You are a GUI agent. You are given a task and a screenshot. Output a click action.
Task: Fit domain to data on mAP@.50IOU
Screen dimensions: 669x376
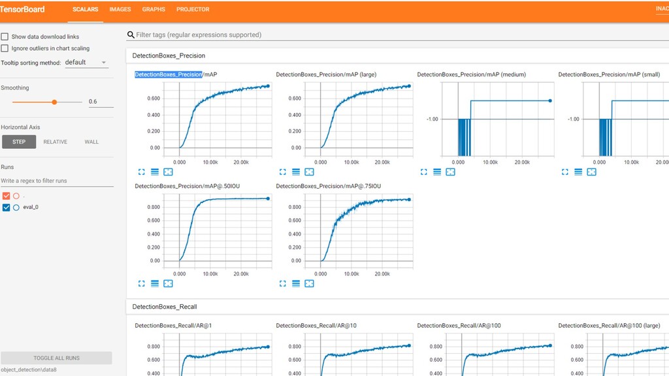[x=168, y=283]
